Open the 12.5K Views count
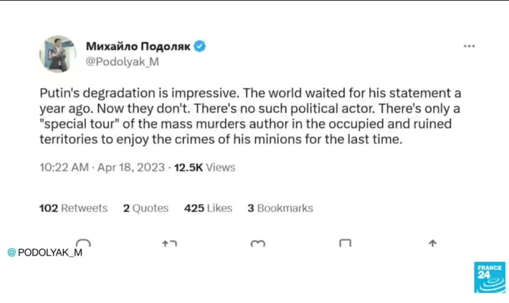Image resolution: width=509 pixels, height=303 pixels. click(204, 167)
